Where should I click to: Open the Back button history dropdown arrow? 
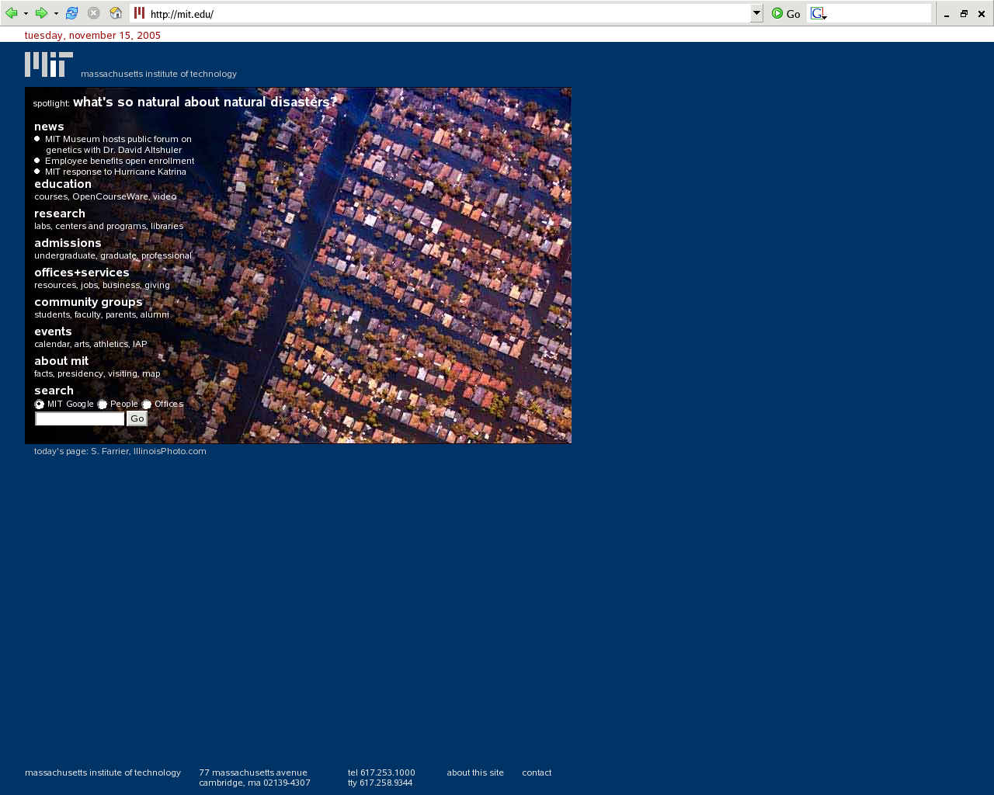(x=26, y=14)
